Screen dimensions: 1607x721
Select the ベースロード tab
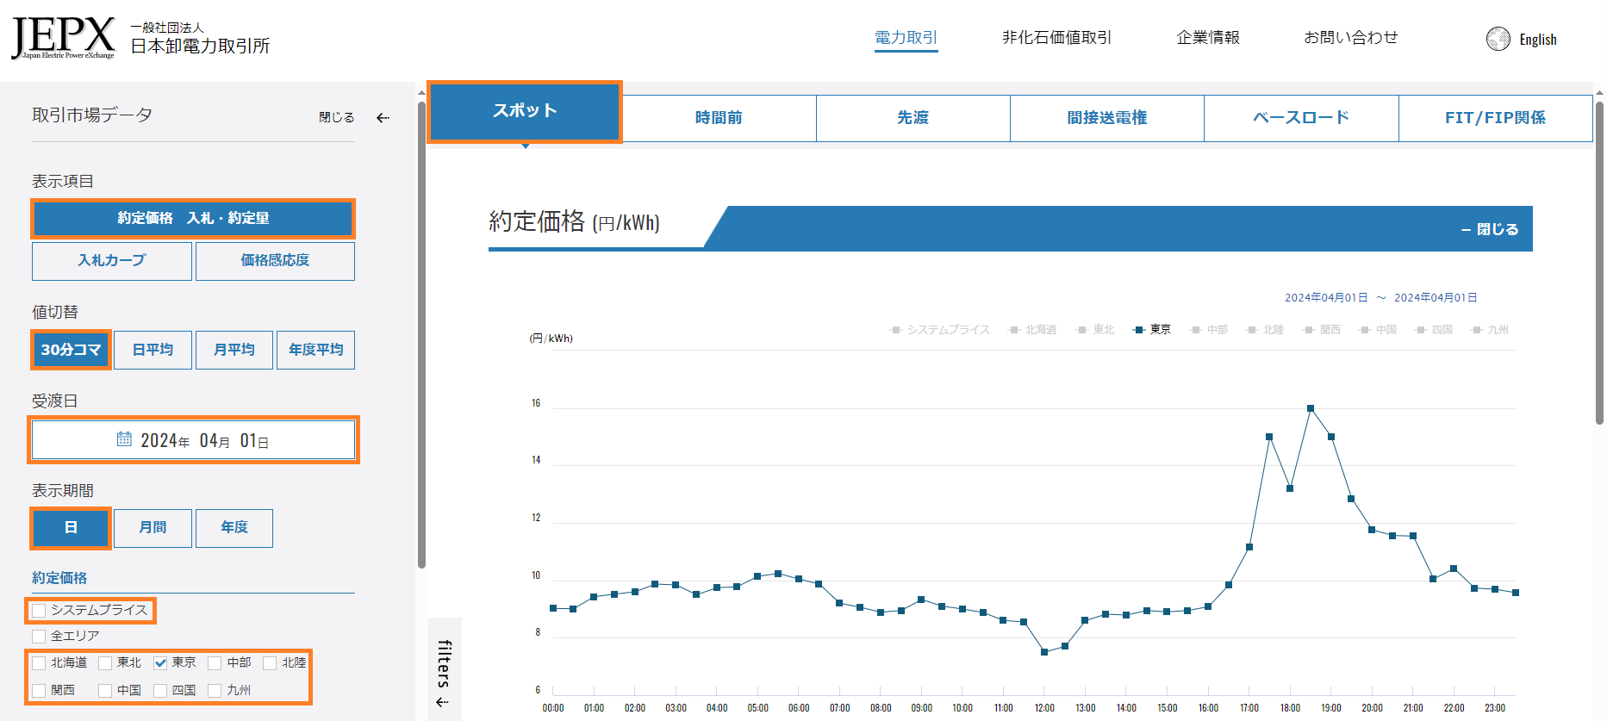tap(1300, 118)
